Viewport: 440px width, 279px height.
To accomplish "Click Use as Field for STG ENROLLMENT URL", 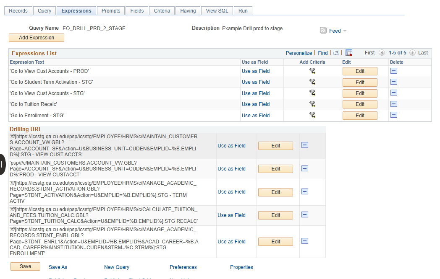I will (x=231, y=242).
